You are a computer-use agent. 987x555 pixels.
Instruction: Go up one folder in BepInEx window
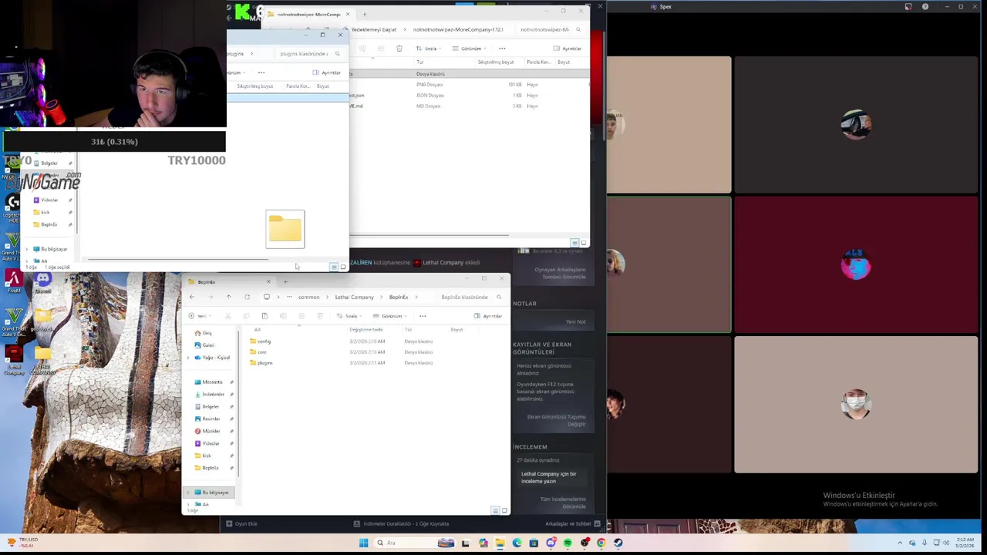click(x=228, y=297)
